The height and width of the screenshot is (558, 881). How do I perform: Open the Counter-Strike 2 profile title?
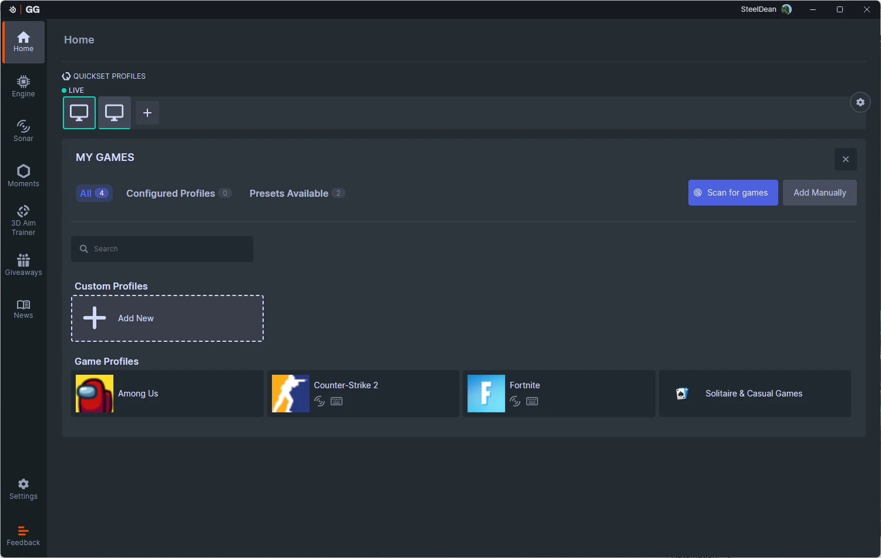[x=346, y=385]
